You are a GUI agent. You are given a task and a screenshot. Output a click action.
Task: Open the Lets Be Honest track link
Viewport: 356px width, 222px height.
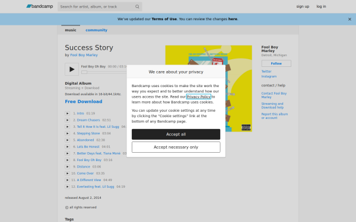[88, 147]
